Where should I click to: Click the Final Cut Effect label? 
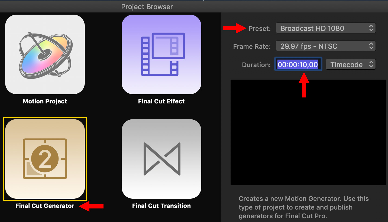point(161,101)
